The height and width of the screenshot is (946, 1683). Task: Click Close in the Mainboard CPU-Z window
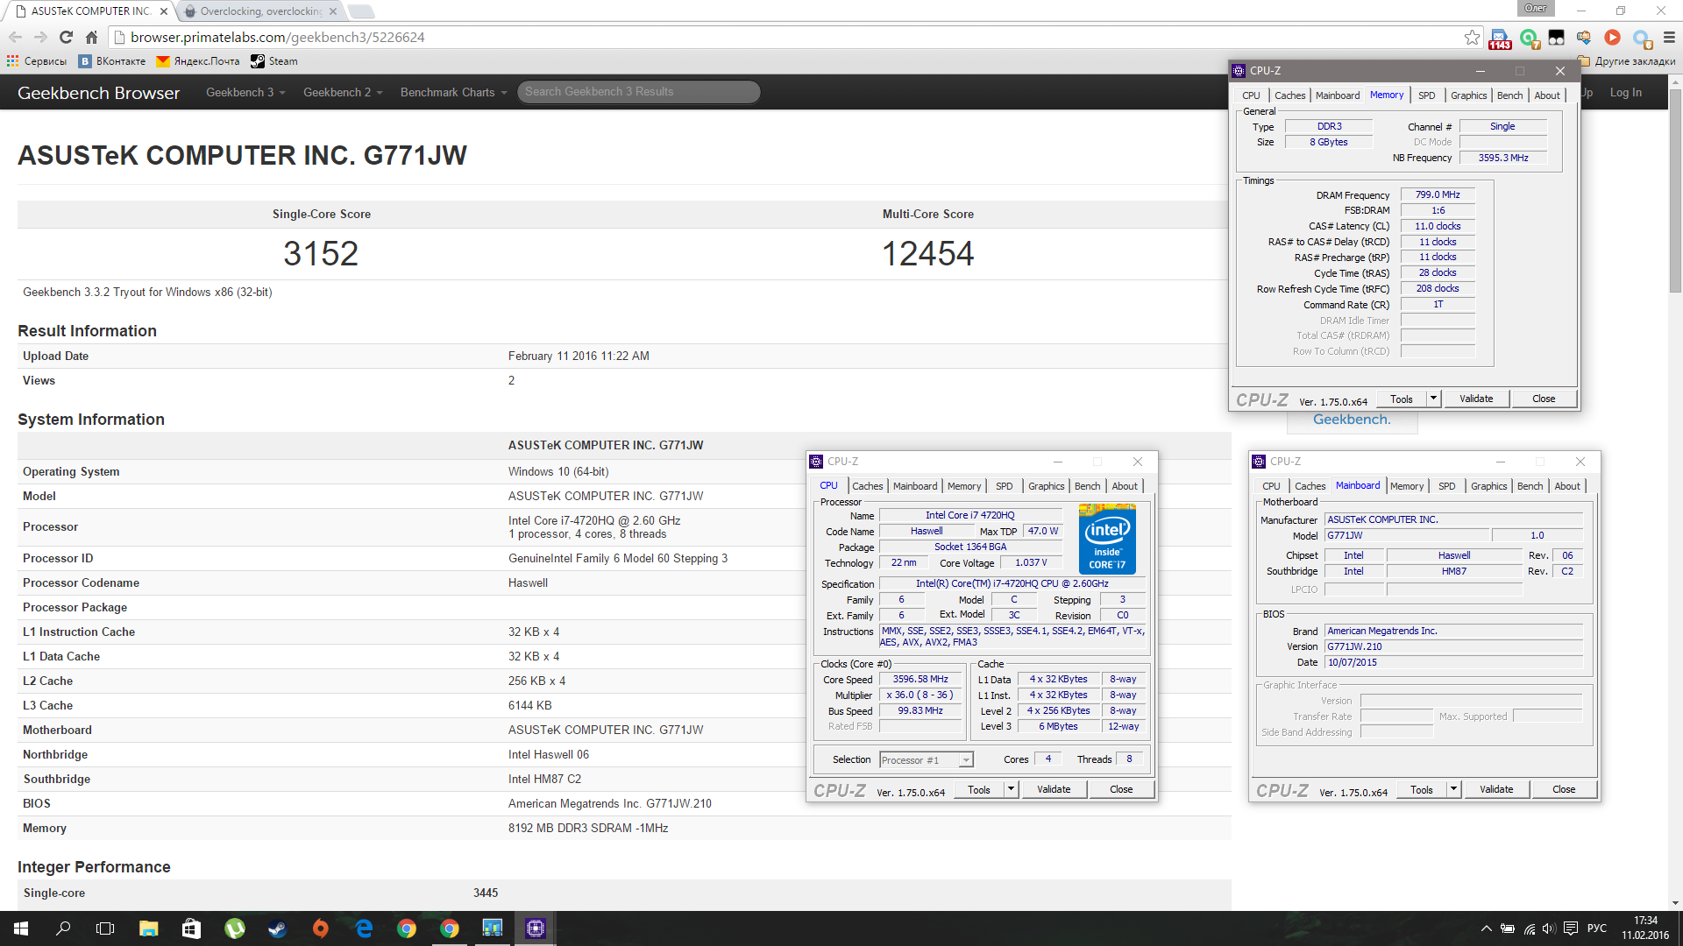click(x=1564, y=789)
